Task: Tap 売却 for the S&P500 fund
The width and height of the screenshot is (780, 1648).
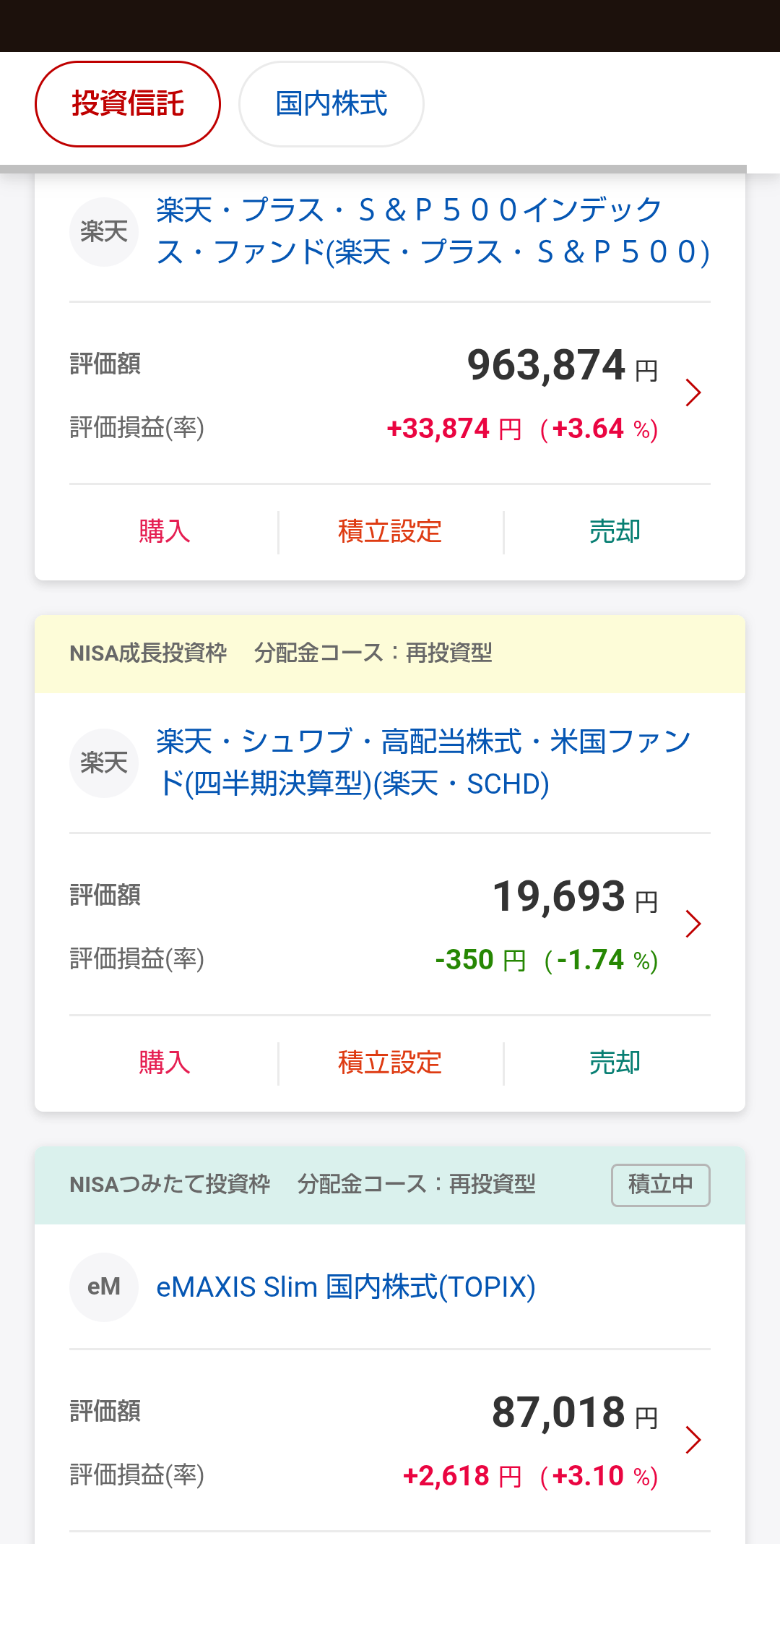Action: click(x=615, y=532)
